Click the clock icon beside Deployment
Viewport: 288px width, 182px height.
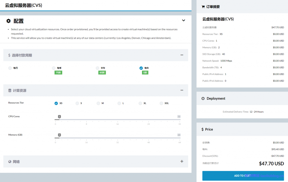pos(203,99)
